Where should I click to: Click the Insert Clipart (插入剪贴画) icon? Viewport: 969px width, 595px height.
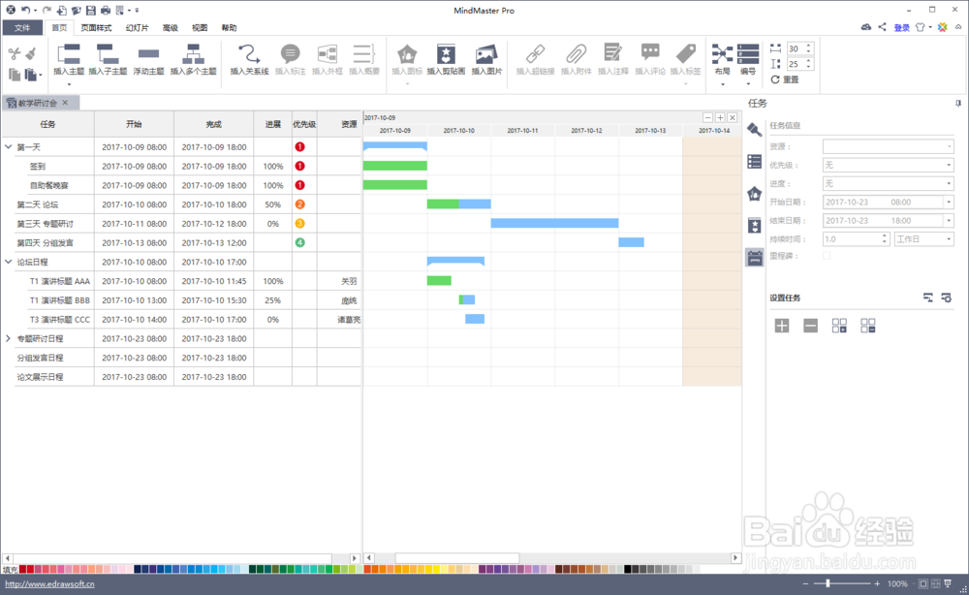click(446, 55)
